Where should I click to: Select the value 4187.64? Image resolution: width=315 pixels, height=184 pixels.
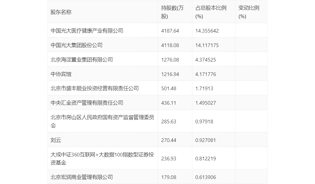click(x=170, y=31)
